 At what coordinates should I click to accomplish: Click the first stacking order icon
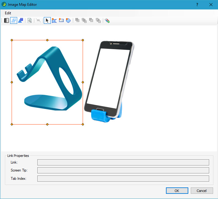click(77, 20)
